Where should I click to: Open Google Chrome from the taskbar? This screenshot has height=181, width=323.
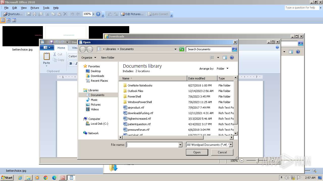point(46,178)
